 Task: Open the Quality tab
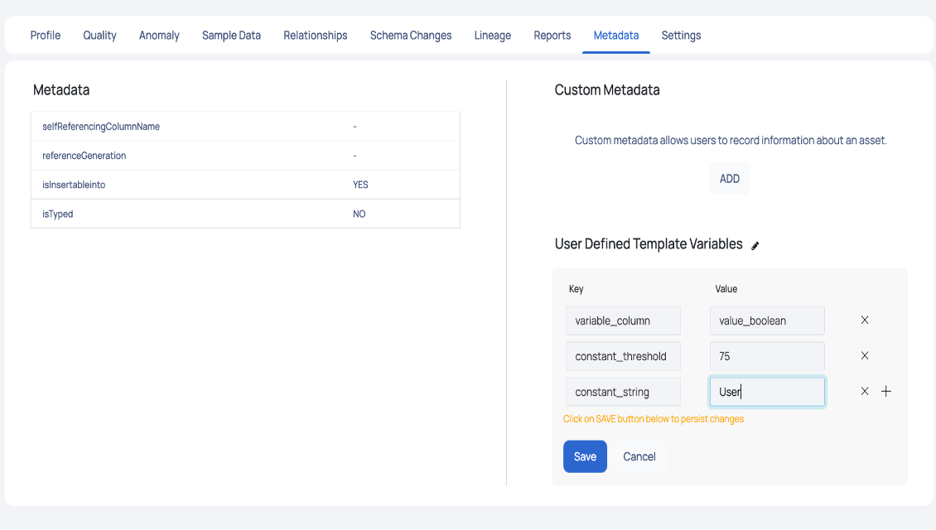(99, 35)
